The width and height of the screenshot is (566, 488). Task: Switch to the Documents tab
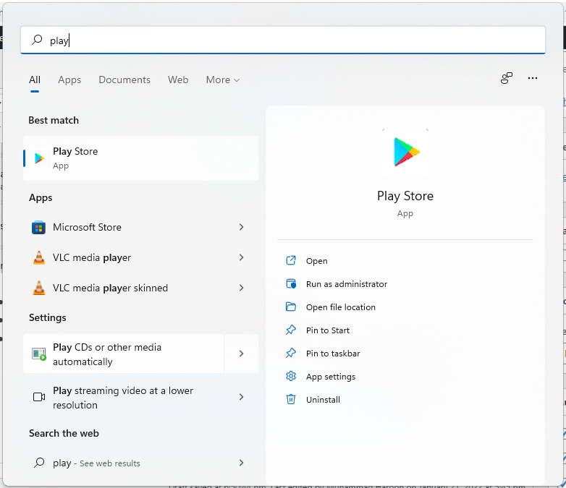[124, 80]
